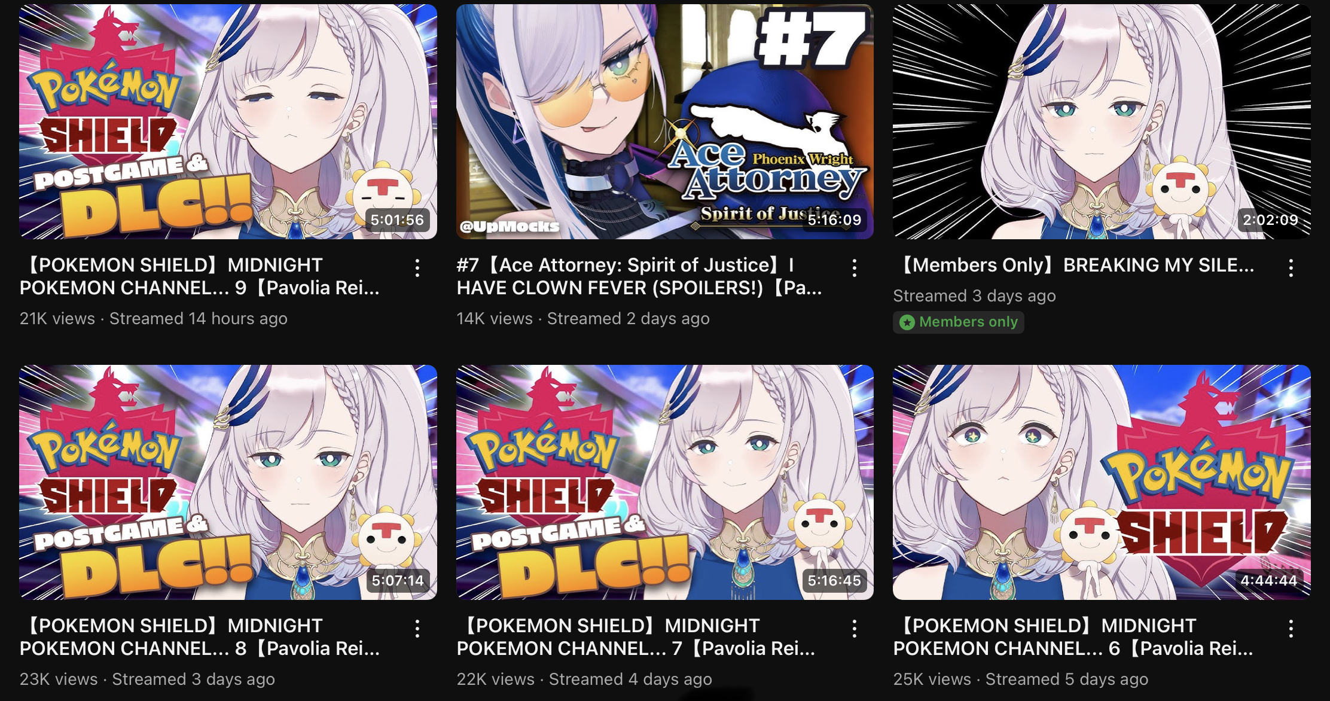The width and height of the screenshot is (1330, 701).
Task: Open more options for Pokemon Shield 9 video
Action: (x=417, y=268)
